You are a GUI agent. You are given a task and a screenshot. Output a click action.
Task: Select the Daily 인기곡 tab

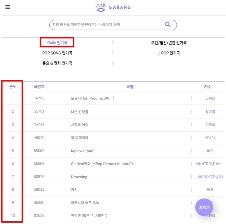tap(57, 43)
